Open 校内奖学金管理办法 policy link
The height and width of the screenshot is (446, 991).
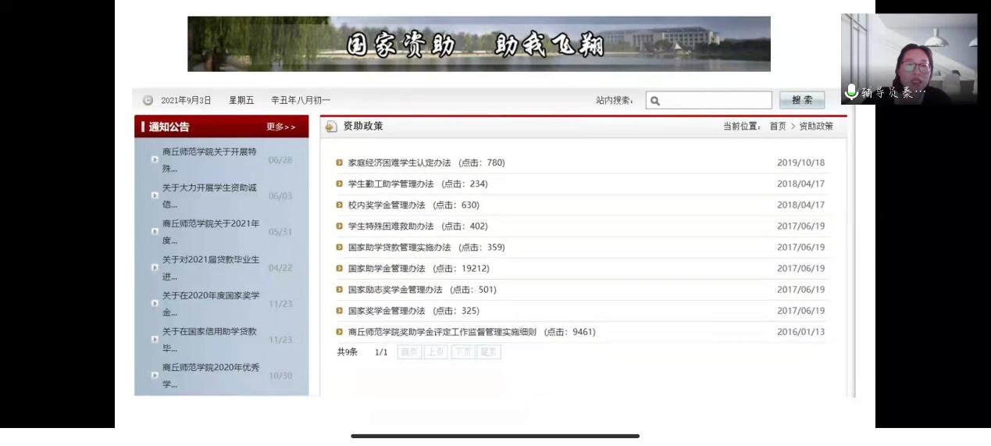coord(387,205)
